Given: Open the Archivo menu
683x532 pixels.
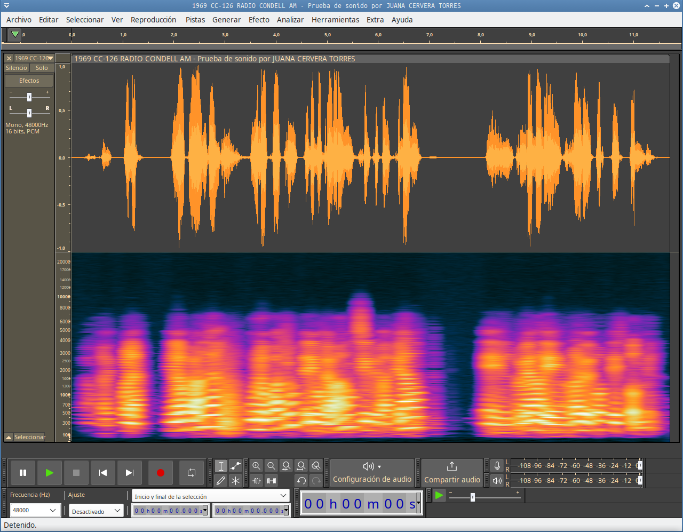Looking at the screenshot, I should point(19,20).
